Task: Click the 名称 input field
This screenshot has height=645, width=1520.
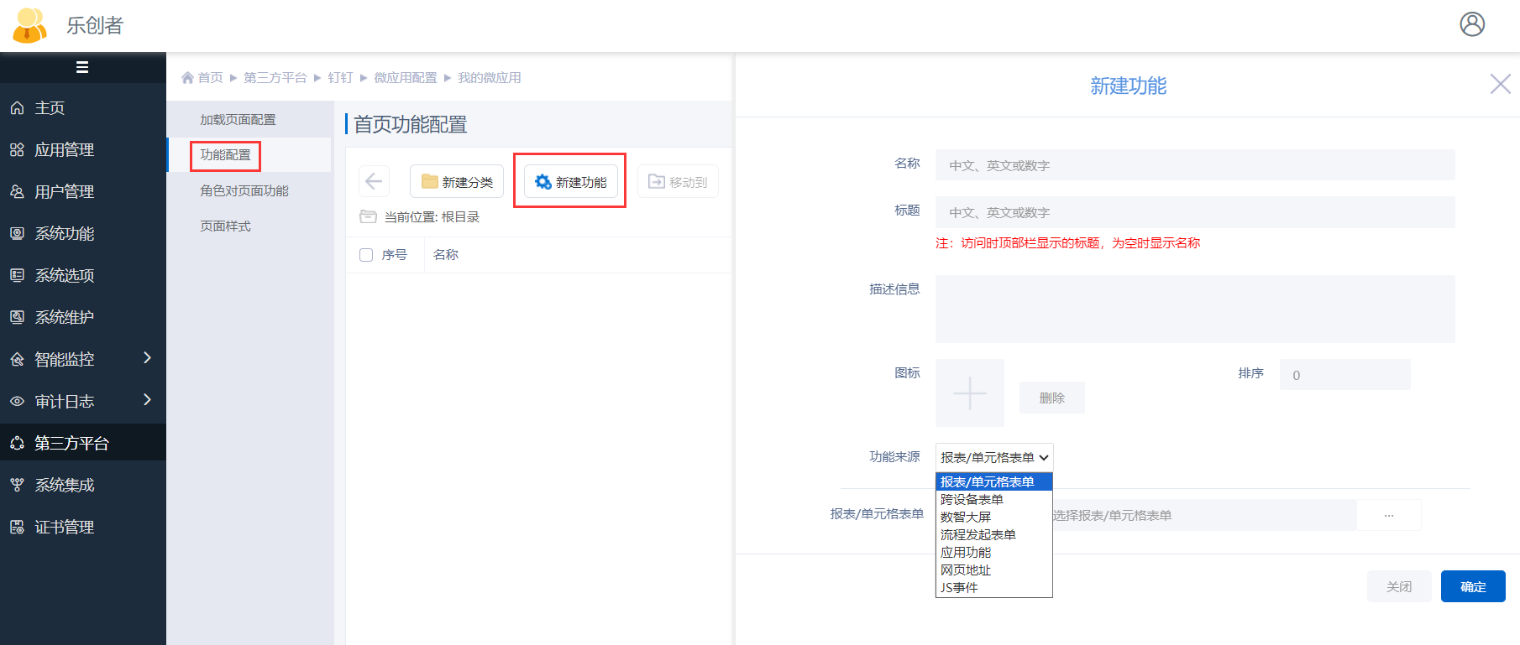Action: [1194, 165]
